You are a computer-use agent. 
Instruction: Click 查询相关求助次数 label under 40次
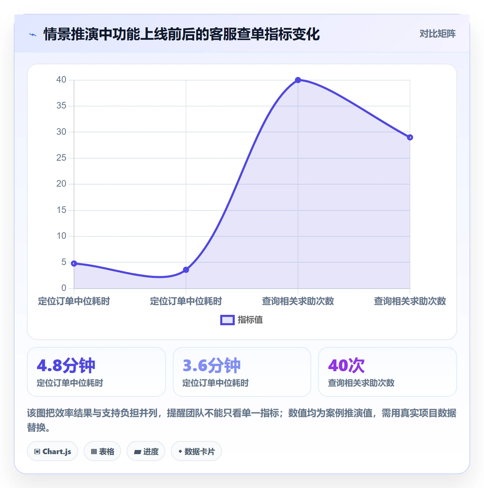pyautogui.click(x=361, y=383)
